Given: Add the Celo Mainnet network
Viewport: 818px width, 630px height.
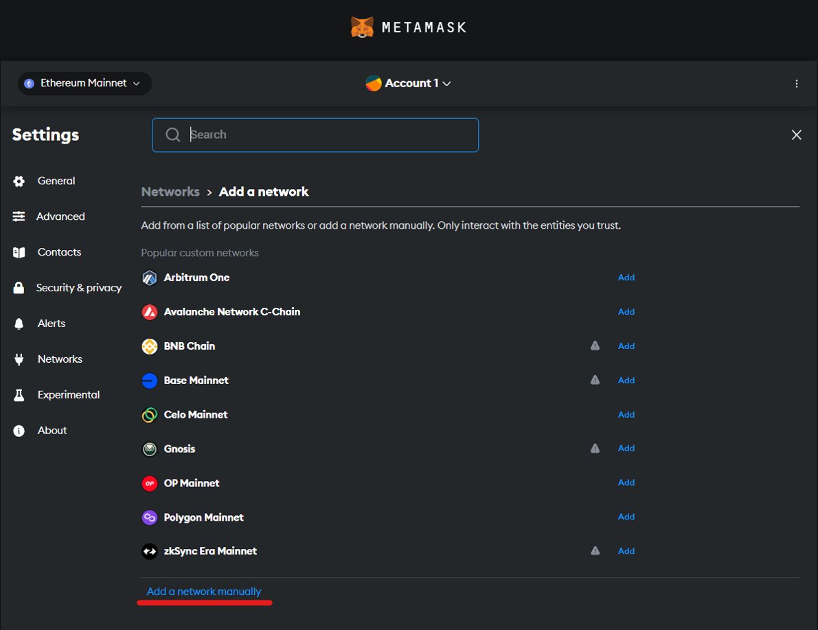Looking at the screenshot, I should click(x=626, y=414).
